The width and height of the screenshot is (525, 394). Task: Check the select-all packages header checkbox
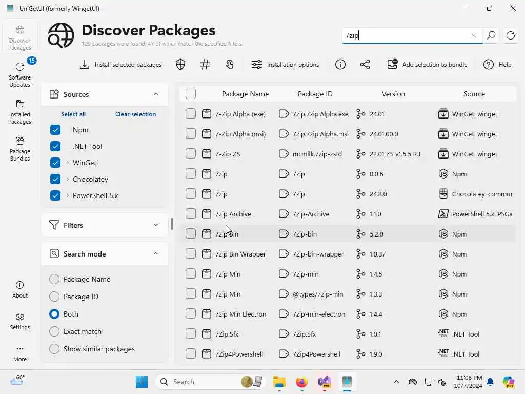tap(191, 94)
